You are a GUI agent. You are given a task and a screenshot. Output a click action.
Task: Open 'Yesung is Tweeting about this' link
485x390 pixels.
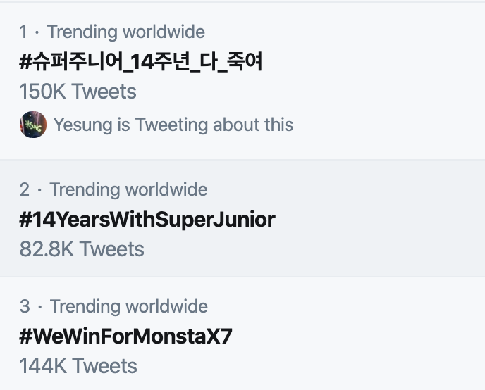pos(173,125)
